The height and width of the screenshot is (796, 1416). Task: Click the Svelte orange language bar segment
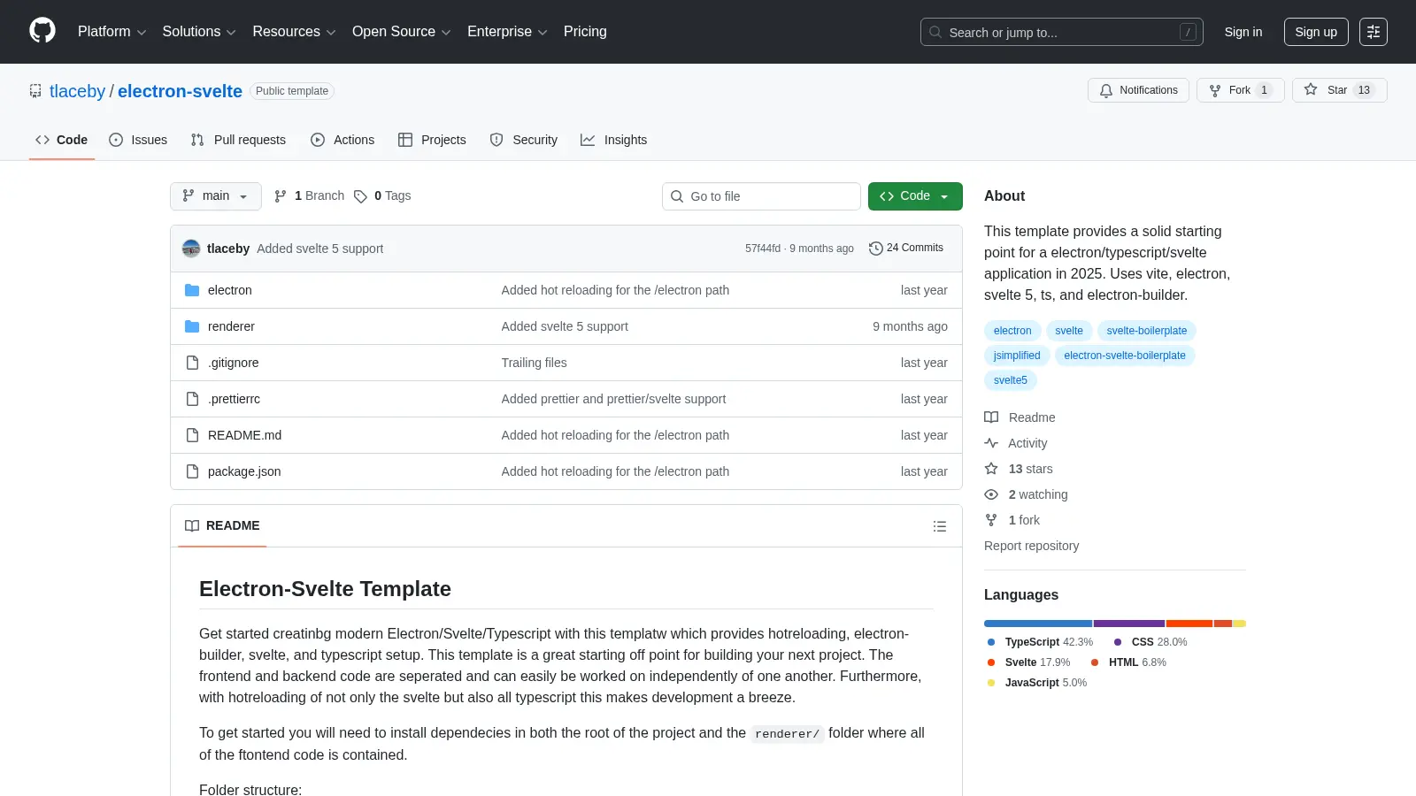(1189, 624)
